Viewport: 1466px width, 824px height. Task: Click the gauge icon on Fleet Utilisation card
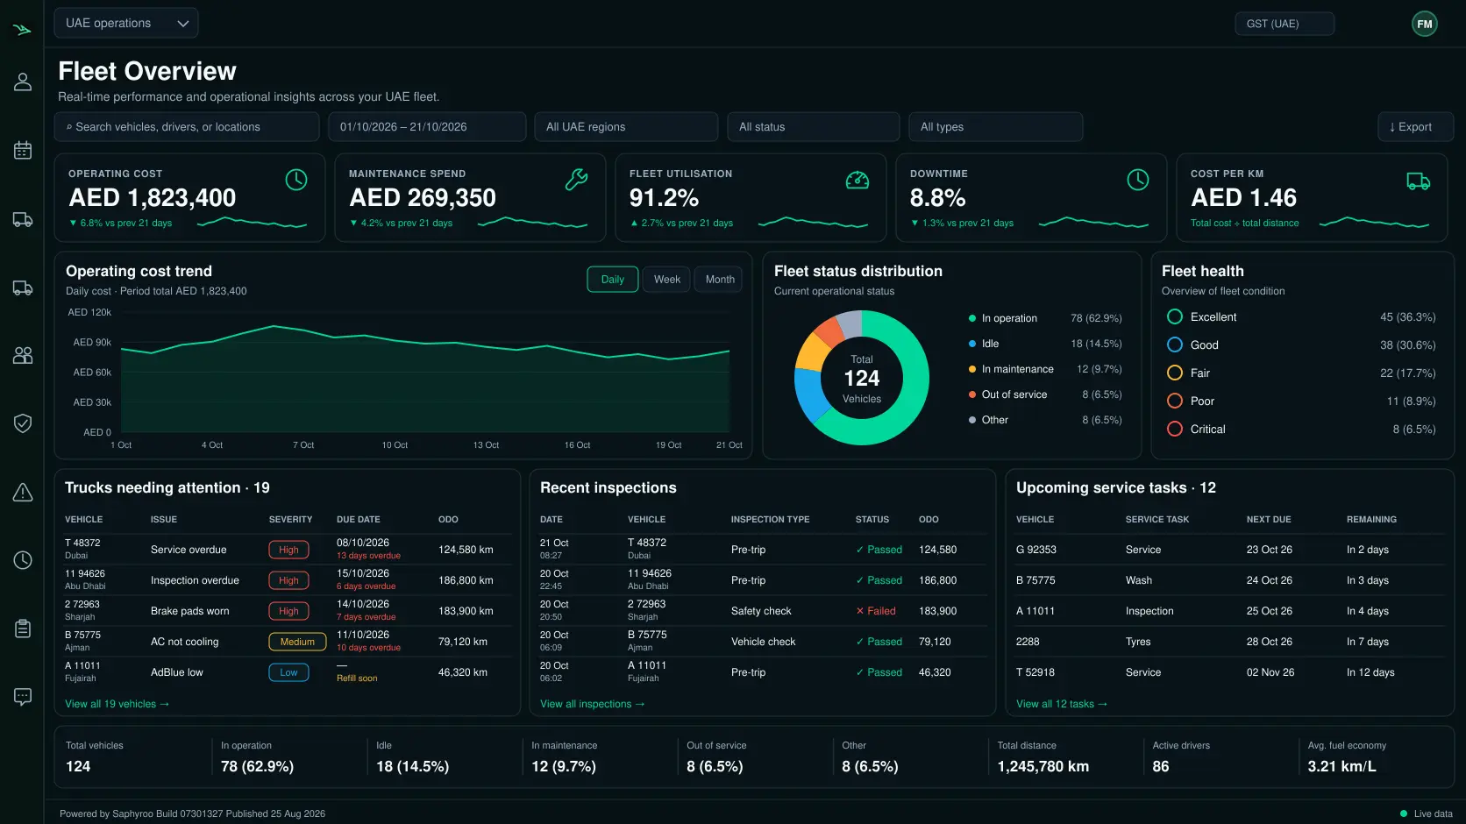(857, 180)
